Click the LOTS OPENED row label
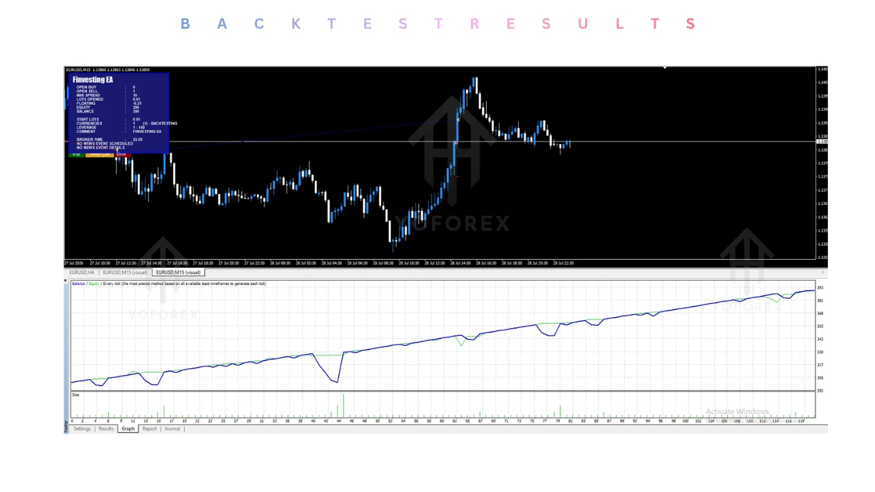The height and width of the screenshot is (492, 875). click(x=90, y=99)
